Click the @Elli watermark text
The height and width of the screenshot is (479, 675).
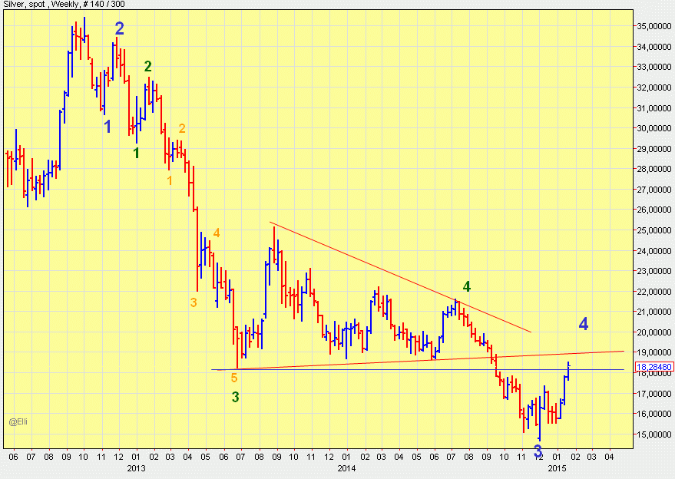point(18,421)
